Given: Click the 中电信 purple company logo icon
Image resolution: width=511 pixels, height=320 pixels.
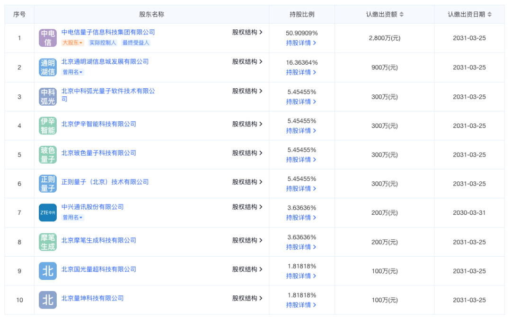Looking at the screenshot, I should [x=48, y=38].
